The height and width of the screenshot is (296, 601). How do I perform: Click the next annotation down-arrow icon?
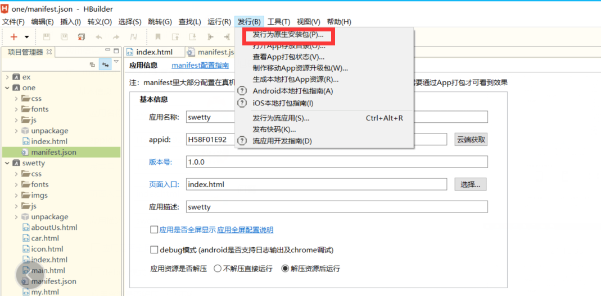[x=193, y=37]
